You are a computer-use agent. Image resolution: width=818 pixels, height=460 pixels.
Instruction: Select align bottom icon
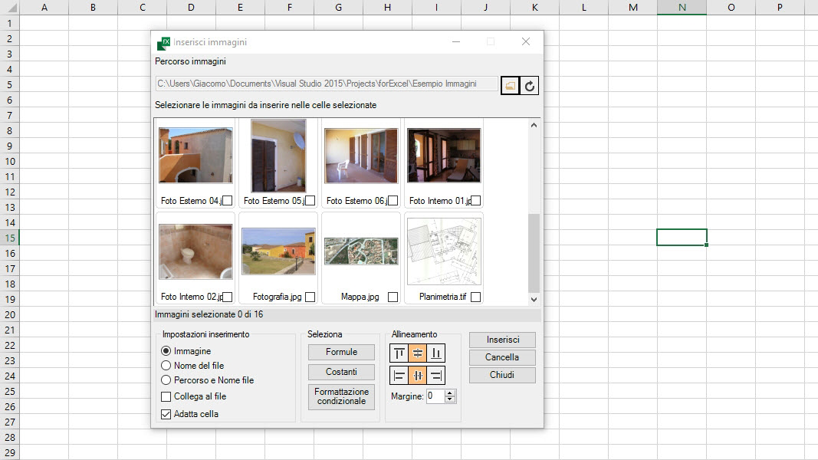[x=435, y=353]
